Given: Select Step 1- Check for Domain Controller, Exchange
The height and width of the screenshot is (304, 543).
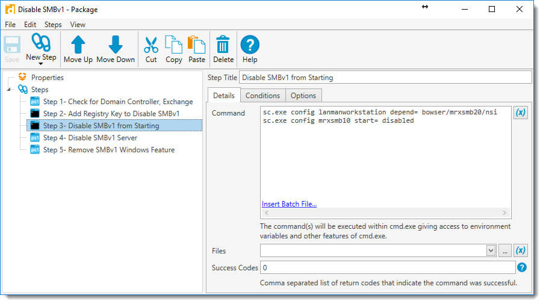Looking at the screenshot, I should pyautogui.click(x=118, y=102).
